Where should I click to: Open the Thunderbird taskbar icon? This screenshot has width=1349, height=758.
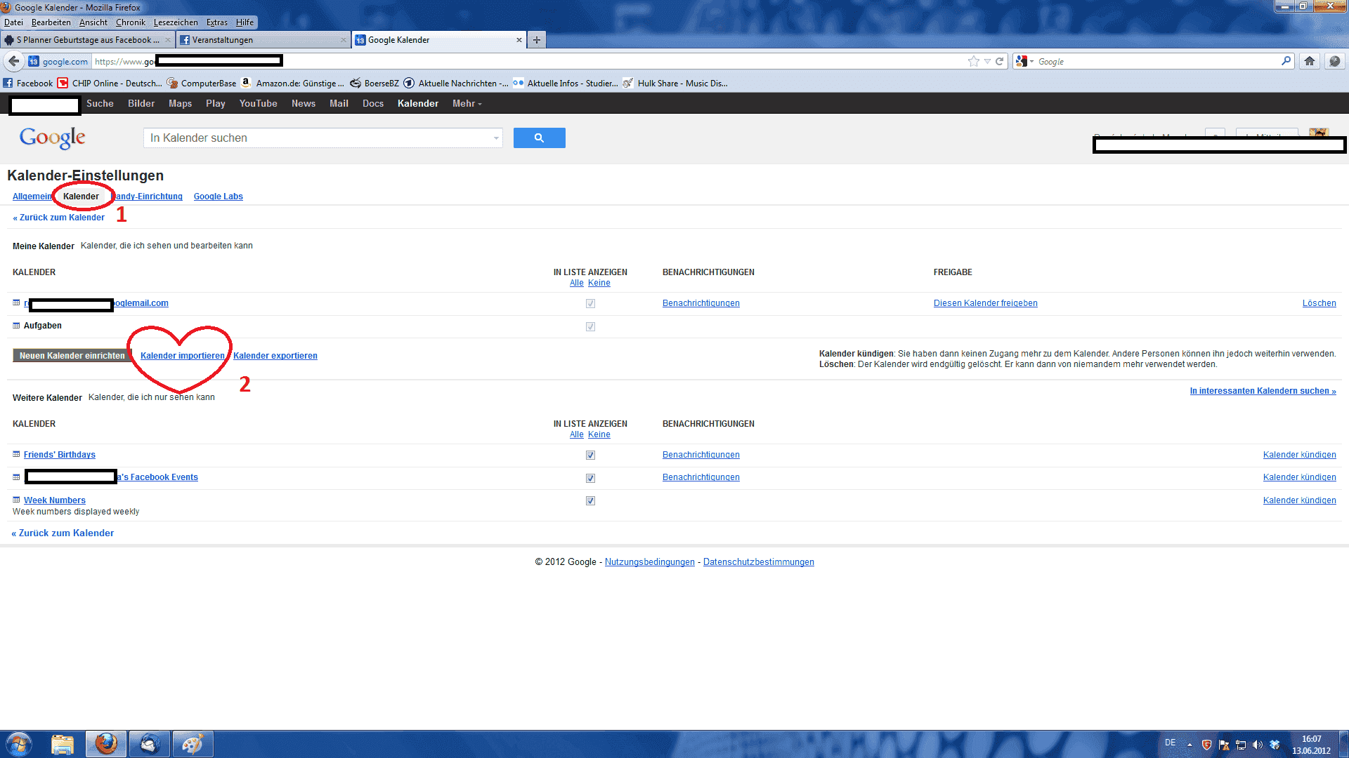pyautogui.click(x=150, y=744)
